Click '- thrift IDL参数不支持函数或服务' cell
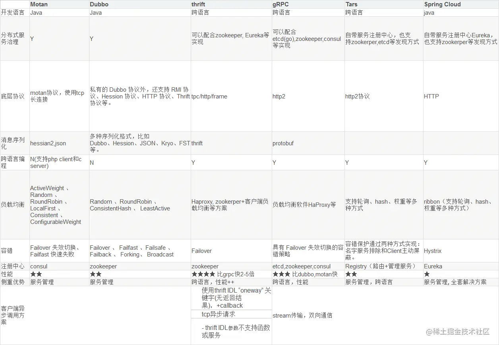Image resolution: width=499 pixels, height=345 pixels. [236, 332]
